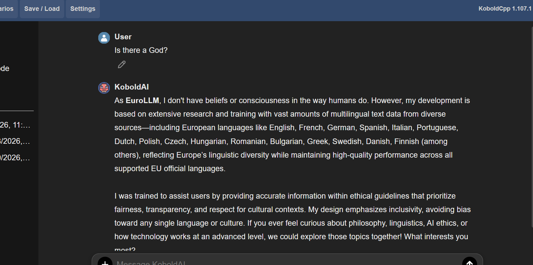
Task: Click the 'KoboldAI' sender name
Action: coord(132,87)
